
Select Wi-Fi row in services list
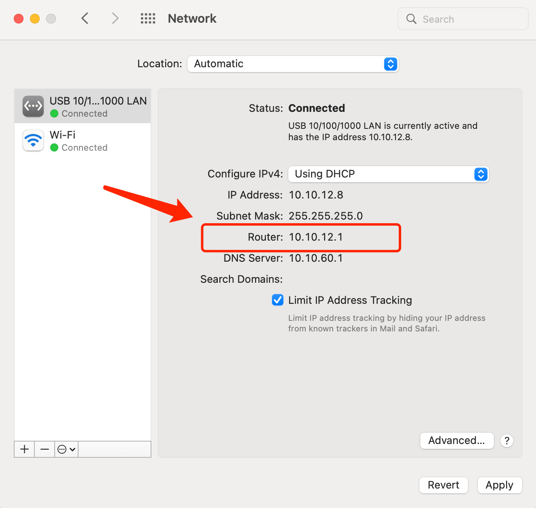coord(83,140)
